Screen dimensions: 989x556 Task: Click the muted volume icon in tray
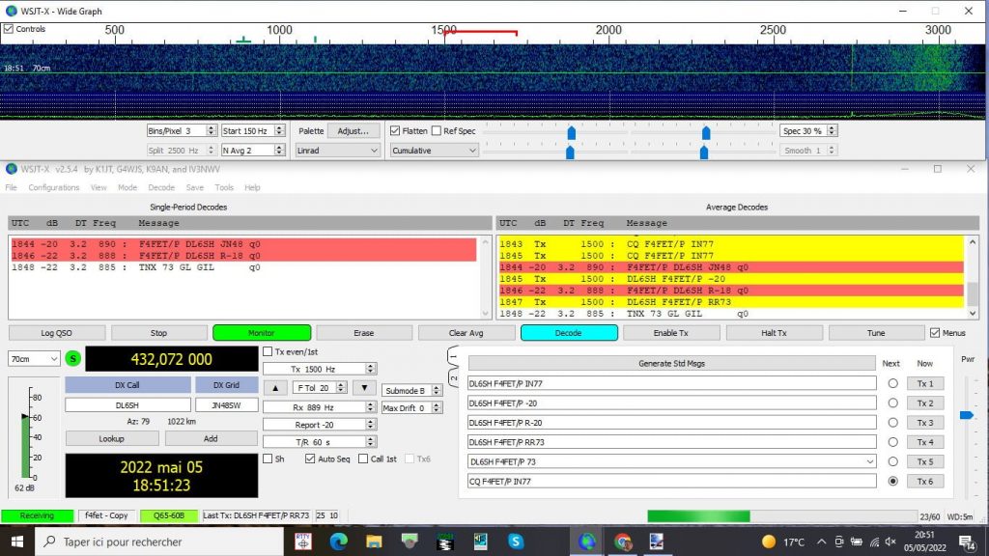890,542
